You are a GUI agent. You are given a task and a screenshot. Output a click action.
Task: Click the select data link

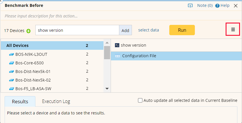coord(148,30)
